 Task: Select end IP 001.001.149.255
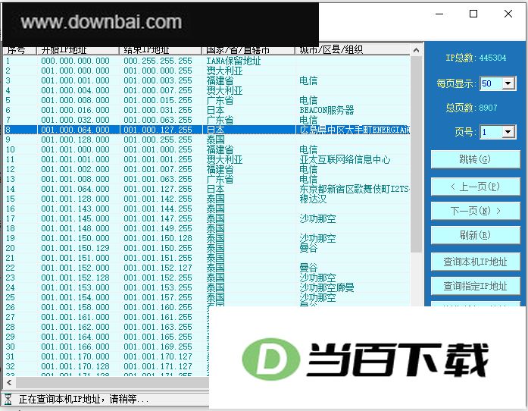(158, 228)
